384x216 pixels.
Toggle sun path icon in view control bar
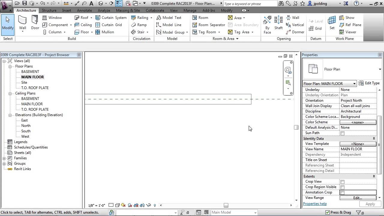pyautogui.click(x=123, y=205)
